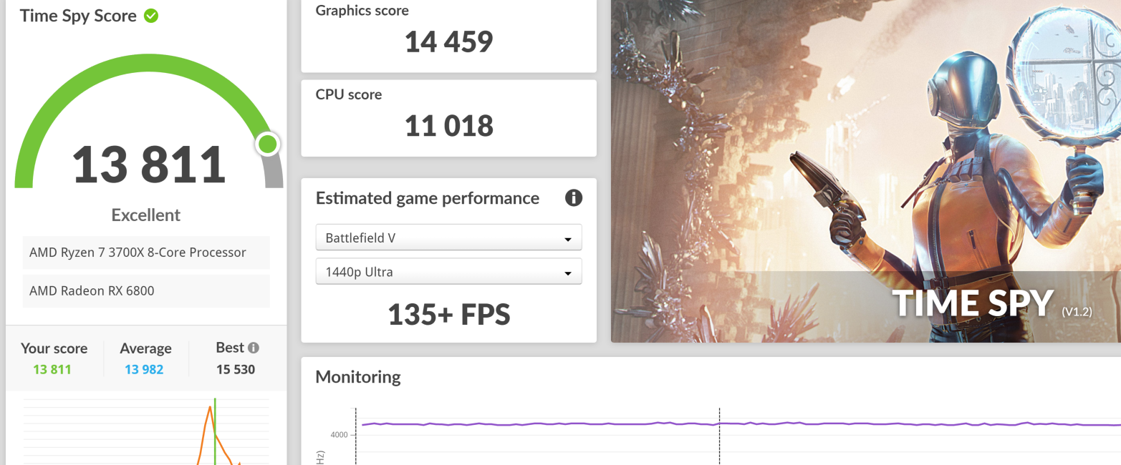
Task: Open the Battlefield V game dropdown
Action: (x=448, y=238)
